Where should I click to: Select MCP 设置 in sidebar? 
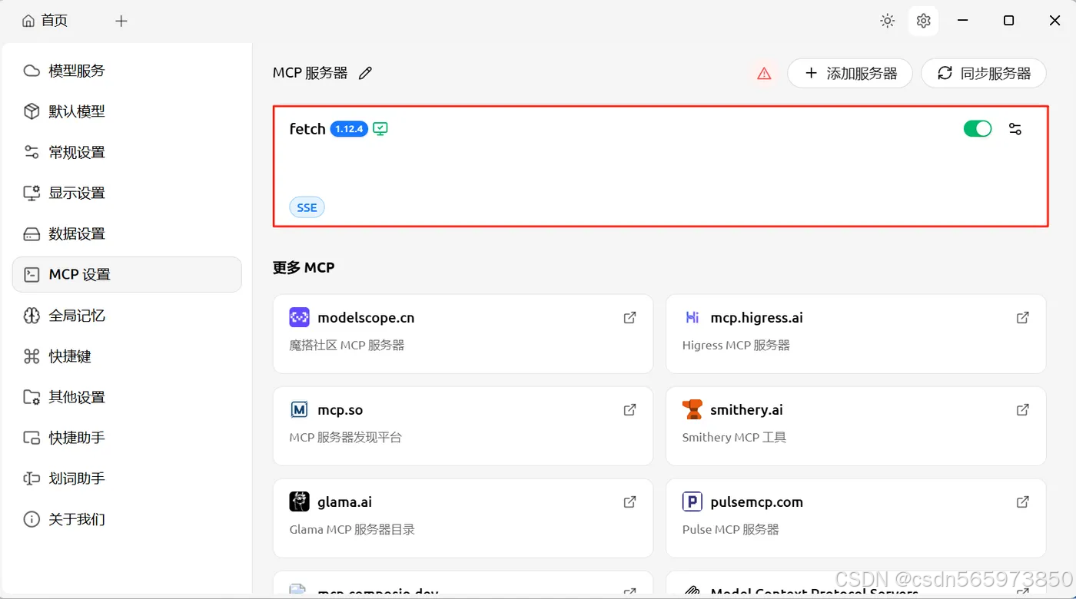pyautogui.click(x=127, y=274)
